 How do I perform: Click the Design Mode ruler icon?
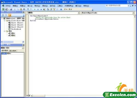[x=44, y=9]
